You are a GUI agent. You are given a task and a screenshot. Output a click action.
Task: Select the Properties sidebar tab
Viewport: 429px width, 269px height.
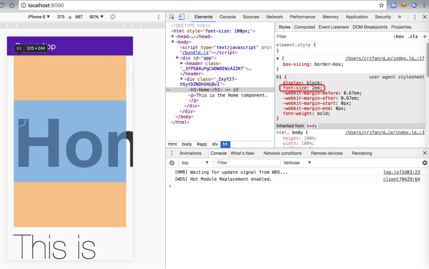[401, 27]
